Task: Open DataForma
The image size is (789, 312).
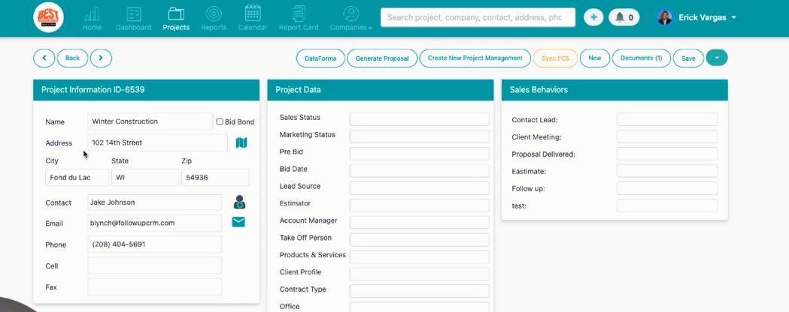Action: coord(320,58)
